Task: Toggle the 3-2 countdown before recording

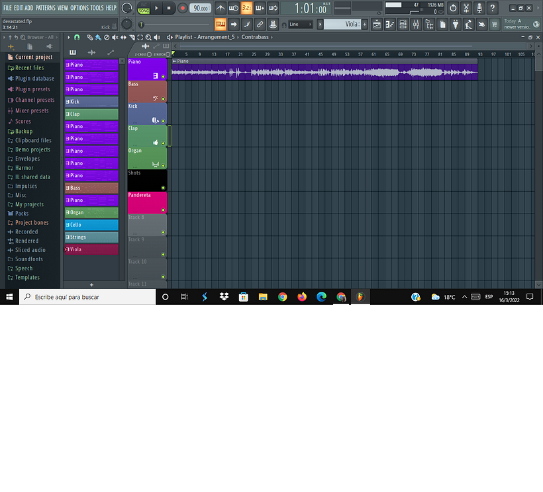Action: point(246,8)
